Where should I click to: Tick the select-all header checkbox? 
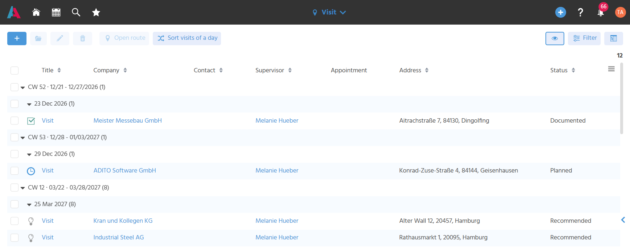(15, 71)
